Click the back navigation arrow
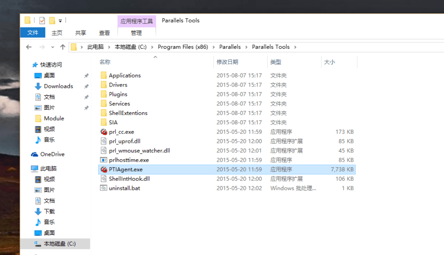 click(29, 47)
